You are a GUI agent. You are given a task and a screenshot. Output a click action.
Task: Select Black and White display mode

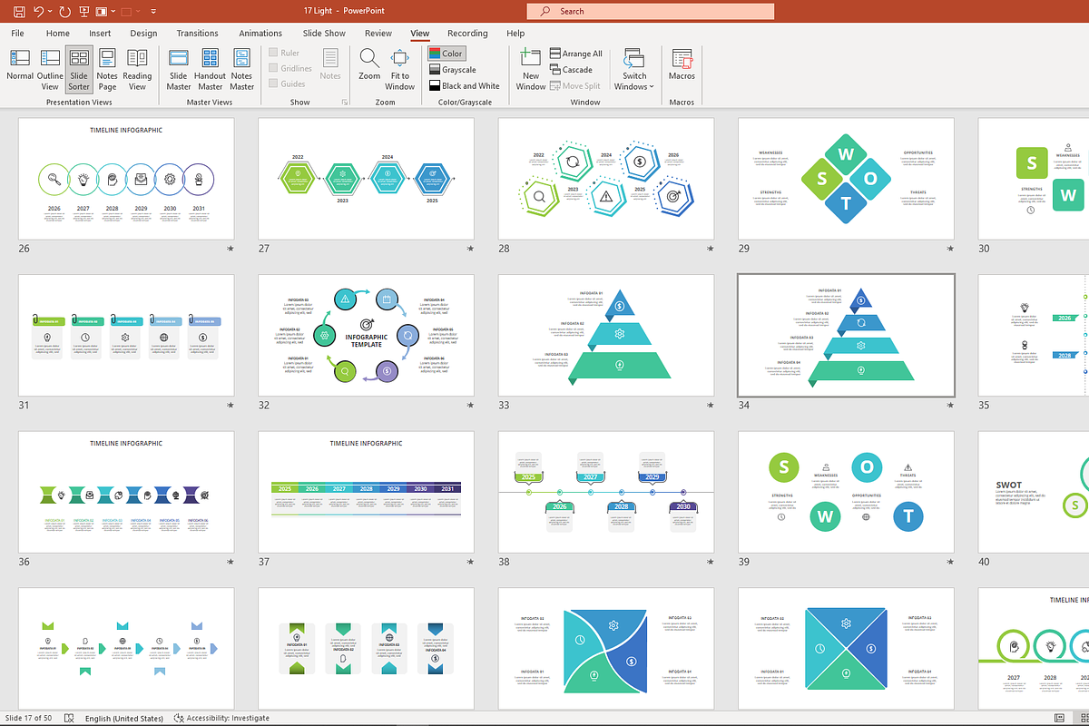coord(465,86)
